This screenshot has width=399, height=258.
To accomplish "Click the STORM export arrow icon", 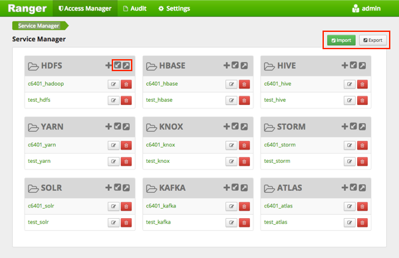I will [362, 127].
